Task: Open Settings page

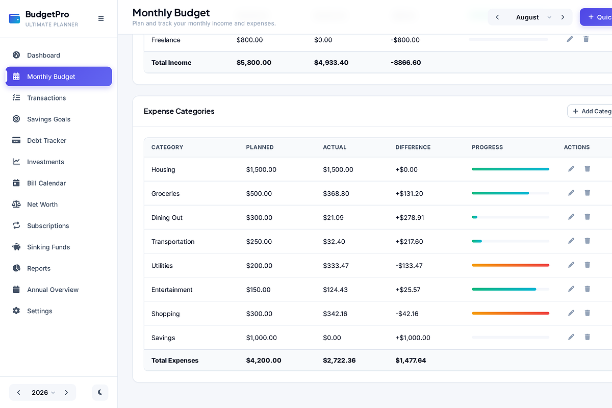Action: click(x=59, y=311)
